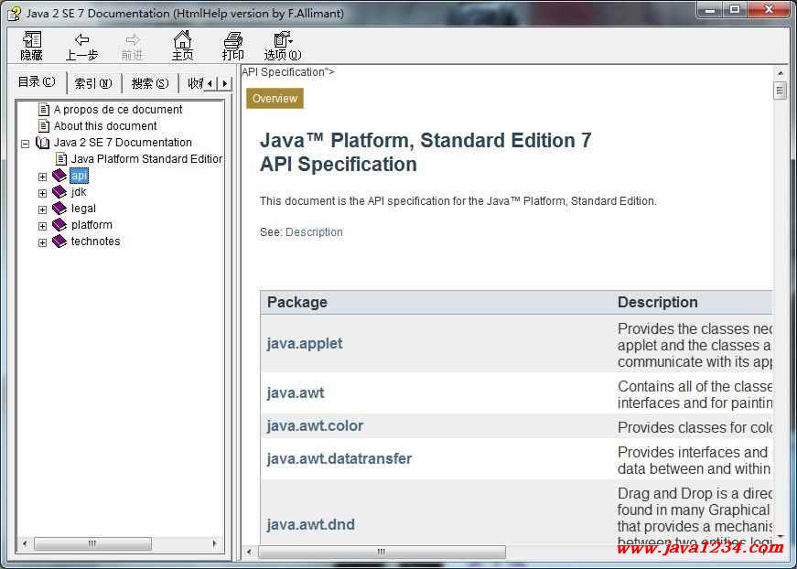797x569 pixels.
Task: Select the book icon beside technotes
Action: tap(59, 242)
